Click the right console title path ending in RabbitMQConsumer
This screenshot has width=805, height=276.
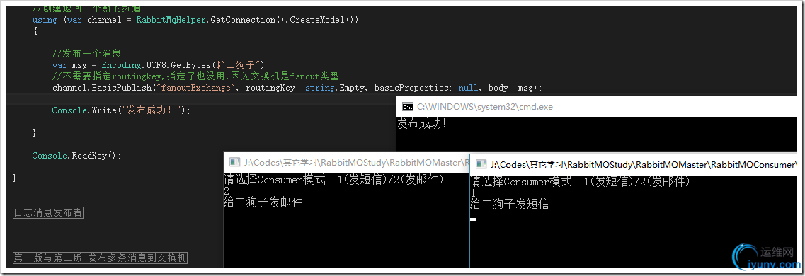click(644, 165)
